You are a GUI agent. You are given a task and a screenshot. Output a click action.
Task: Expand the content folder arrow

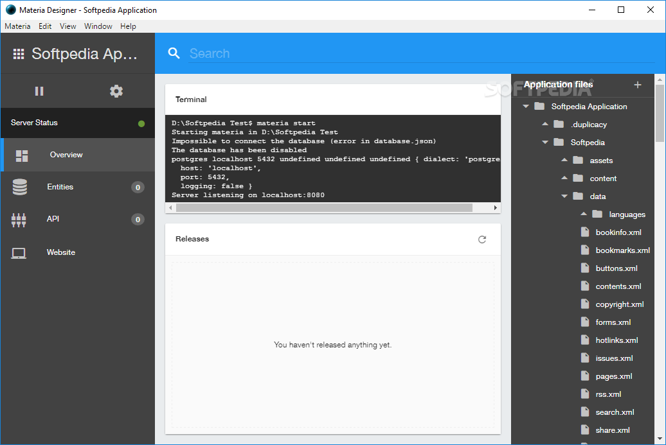564,178
